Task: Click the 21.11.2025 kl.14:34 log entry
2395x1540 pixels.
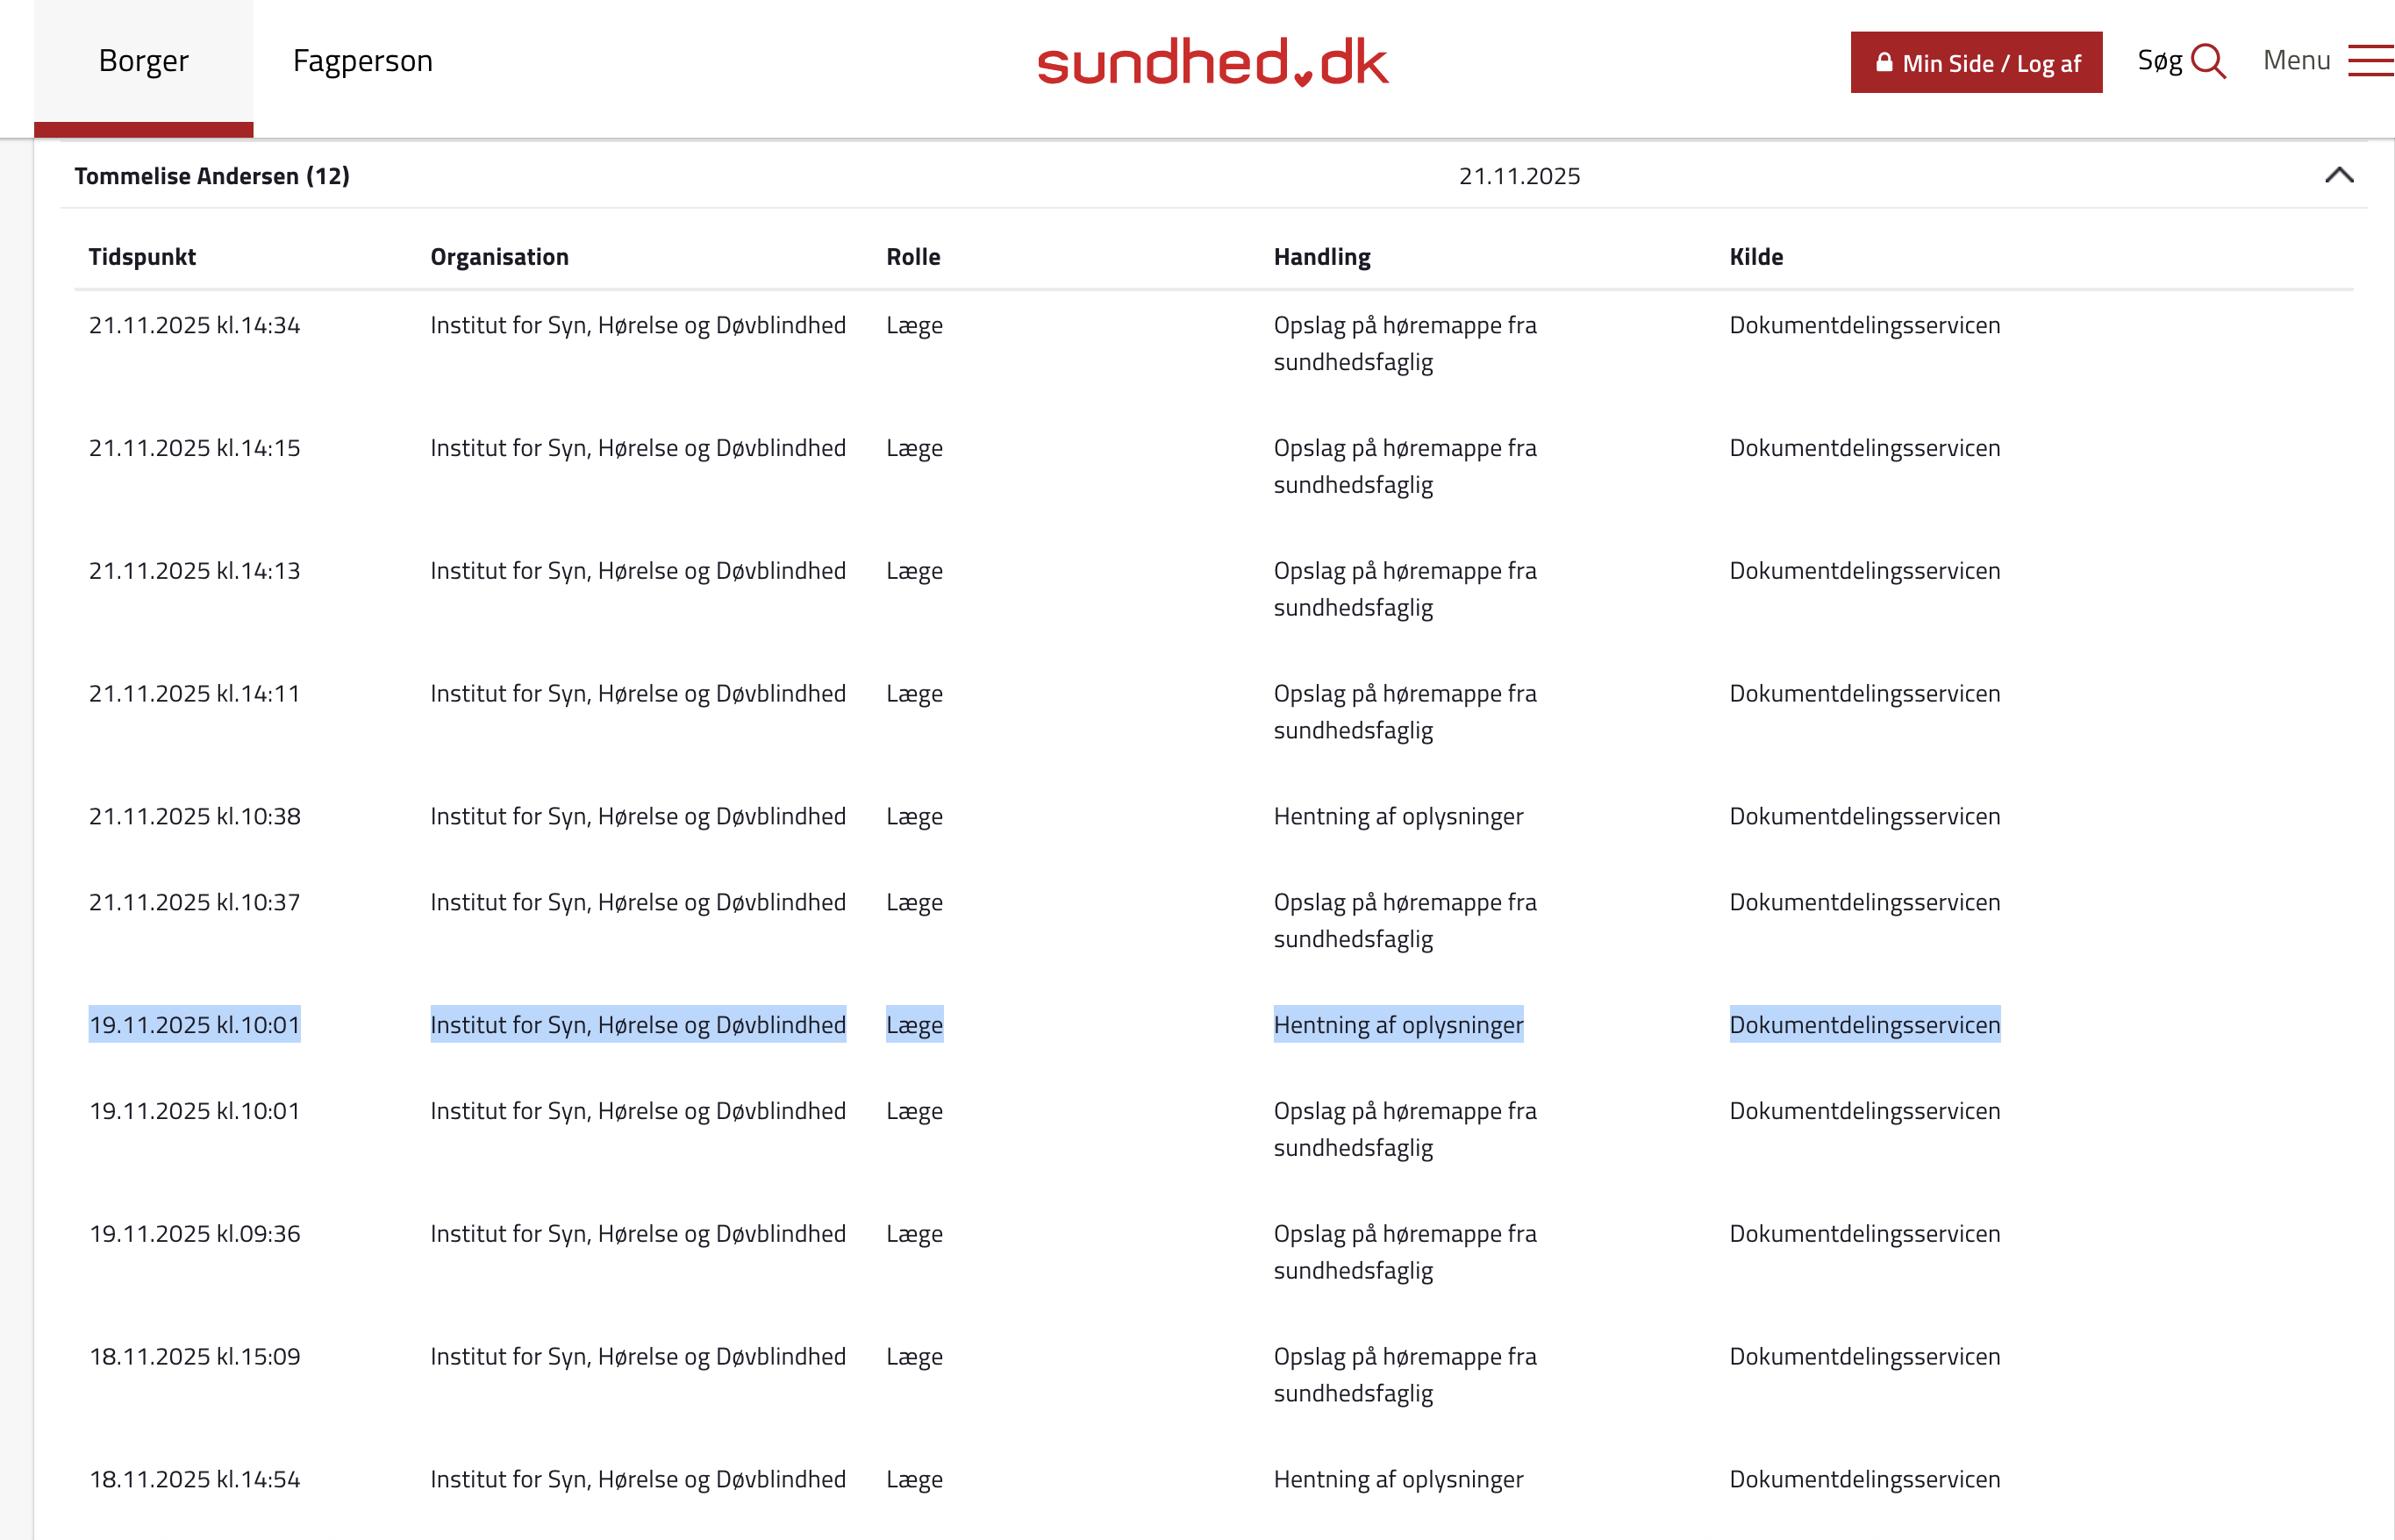Action: click(x=194, y=325)
